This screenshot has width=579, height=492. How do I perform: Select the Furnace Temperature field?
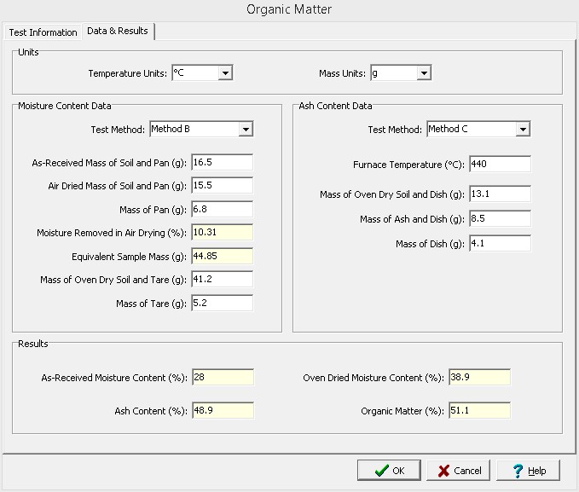coord(499,164)
